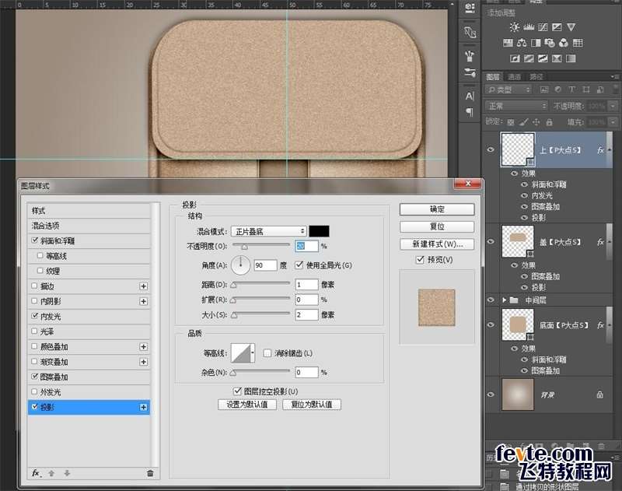Open the 等高线 contour picker arrow
622x491 pixels.
253,352
